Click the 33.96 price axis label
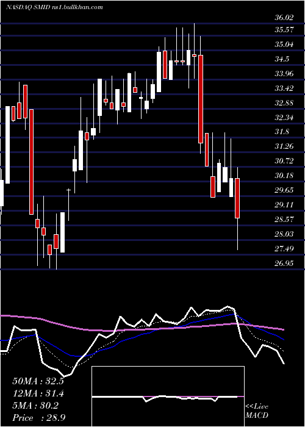 pyautogui.click(x=284, y=74)
